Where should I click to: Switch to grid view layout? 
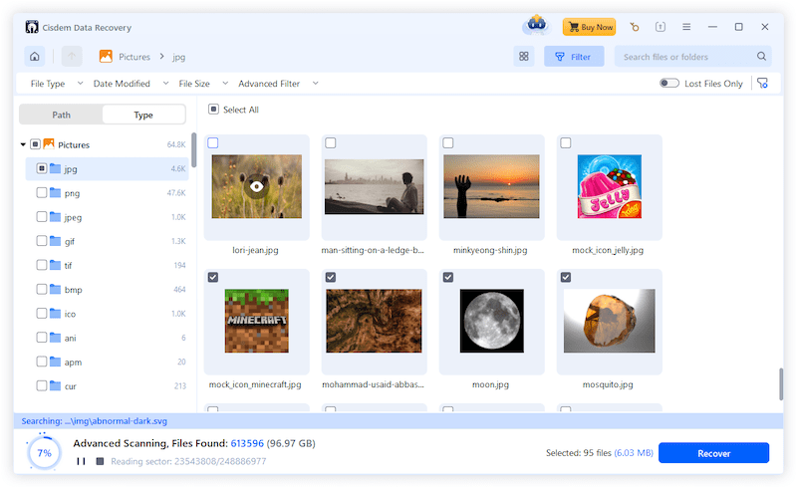tap(524, 57)
